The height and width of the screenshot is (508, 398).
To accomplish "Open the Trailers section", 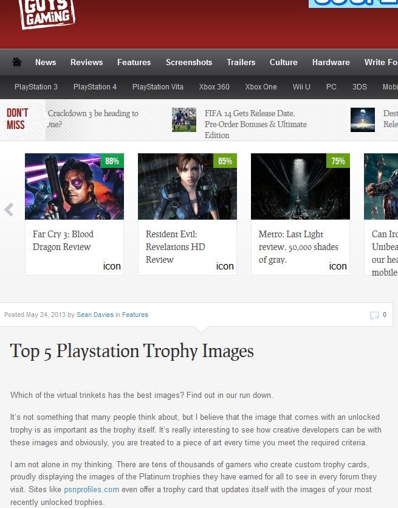I will (241, 62).
